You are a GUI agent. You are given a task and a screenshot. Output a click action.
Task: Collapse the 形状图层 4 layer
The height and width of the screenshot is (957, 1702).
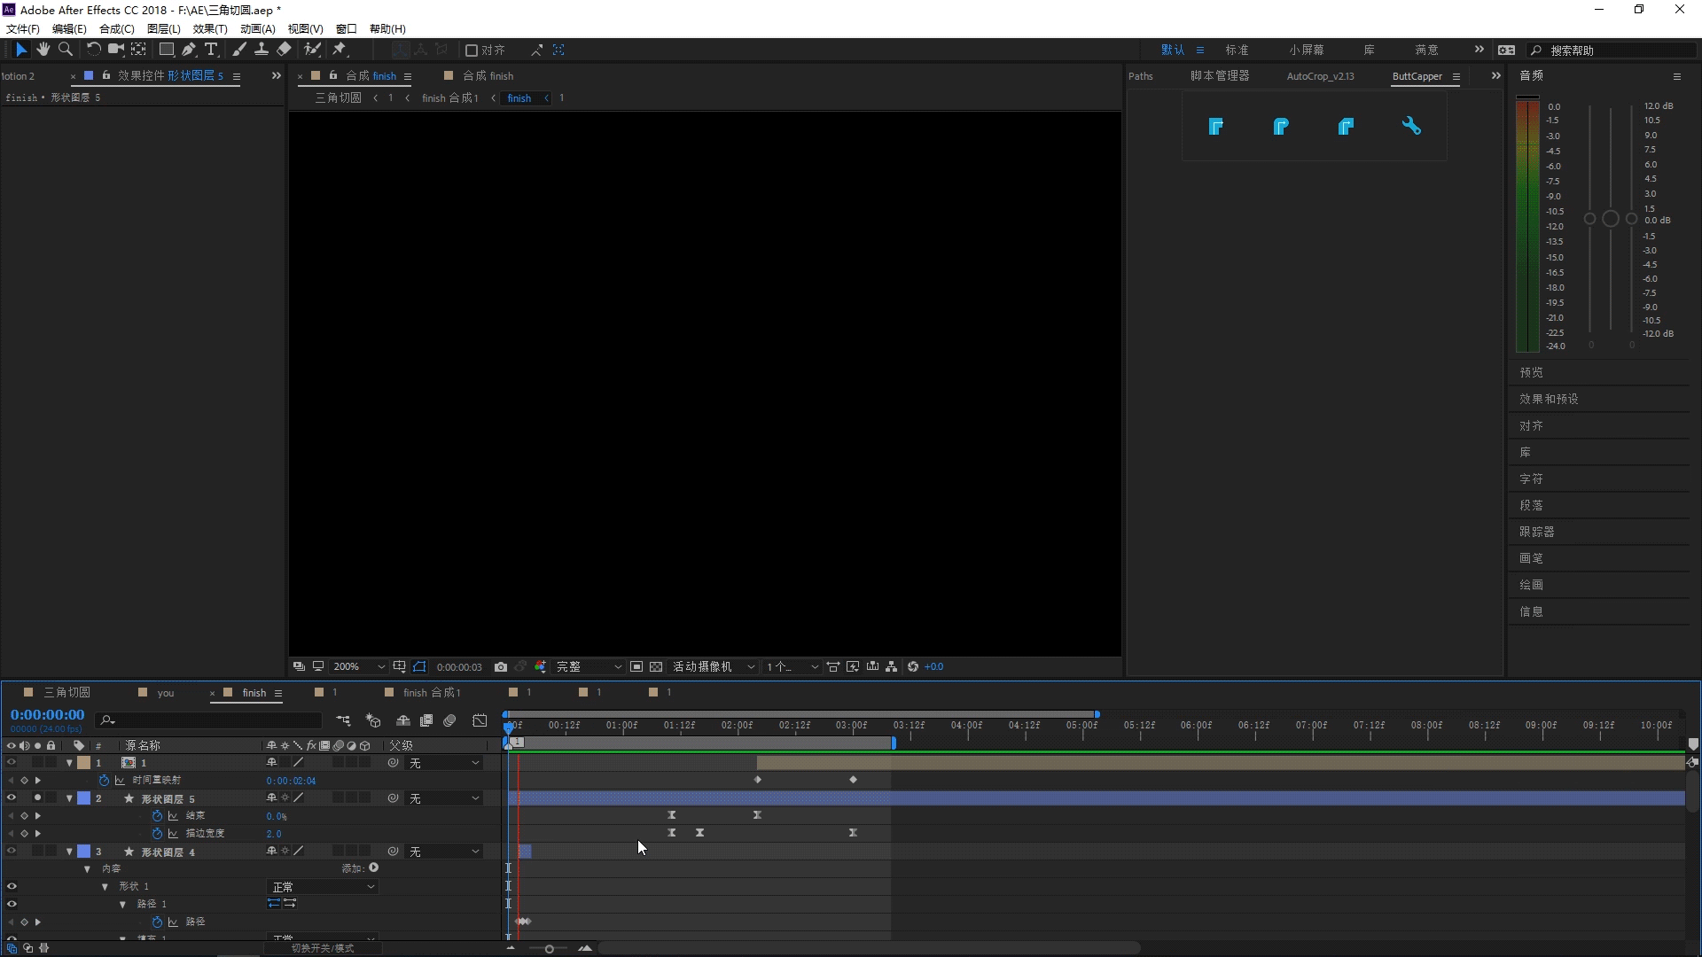[69, 852]
